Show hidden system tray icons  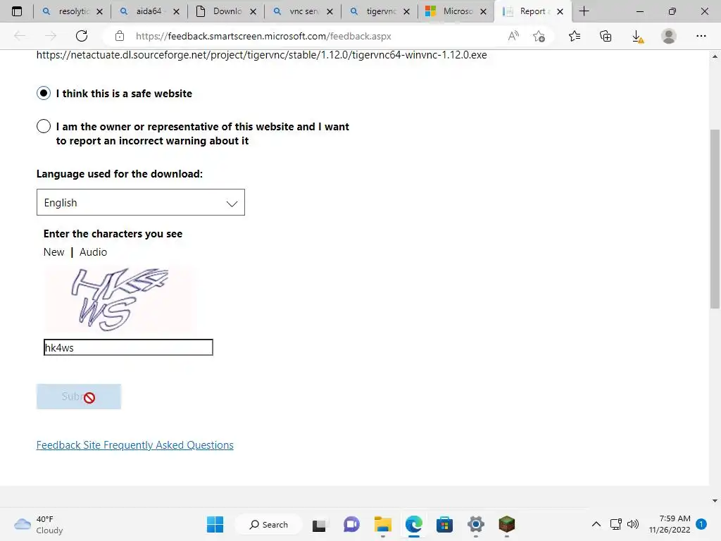coord(596,524)
